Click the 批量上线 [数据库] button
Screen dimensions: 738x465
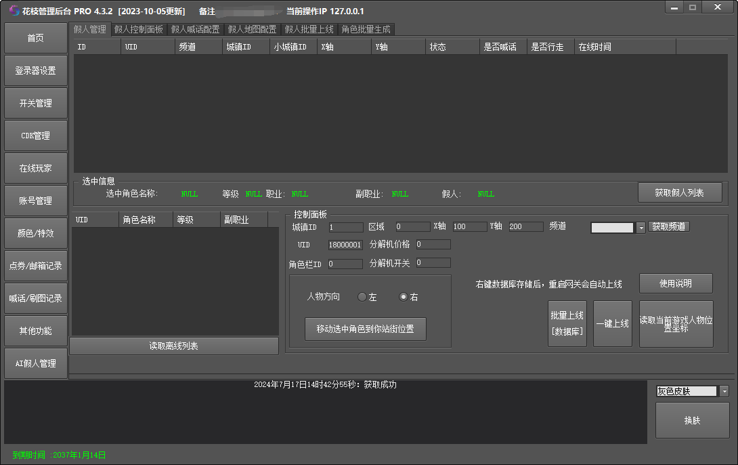pos(567,323)
